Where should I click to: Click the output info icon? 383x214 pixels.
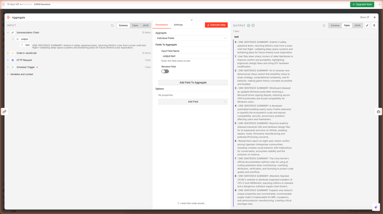(253, 26)
